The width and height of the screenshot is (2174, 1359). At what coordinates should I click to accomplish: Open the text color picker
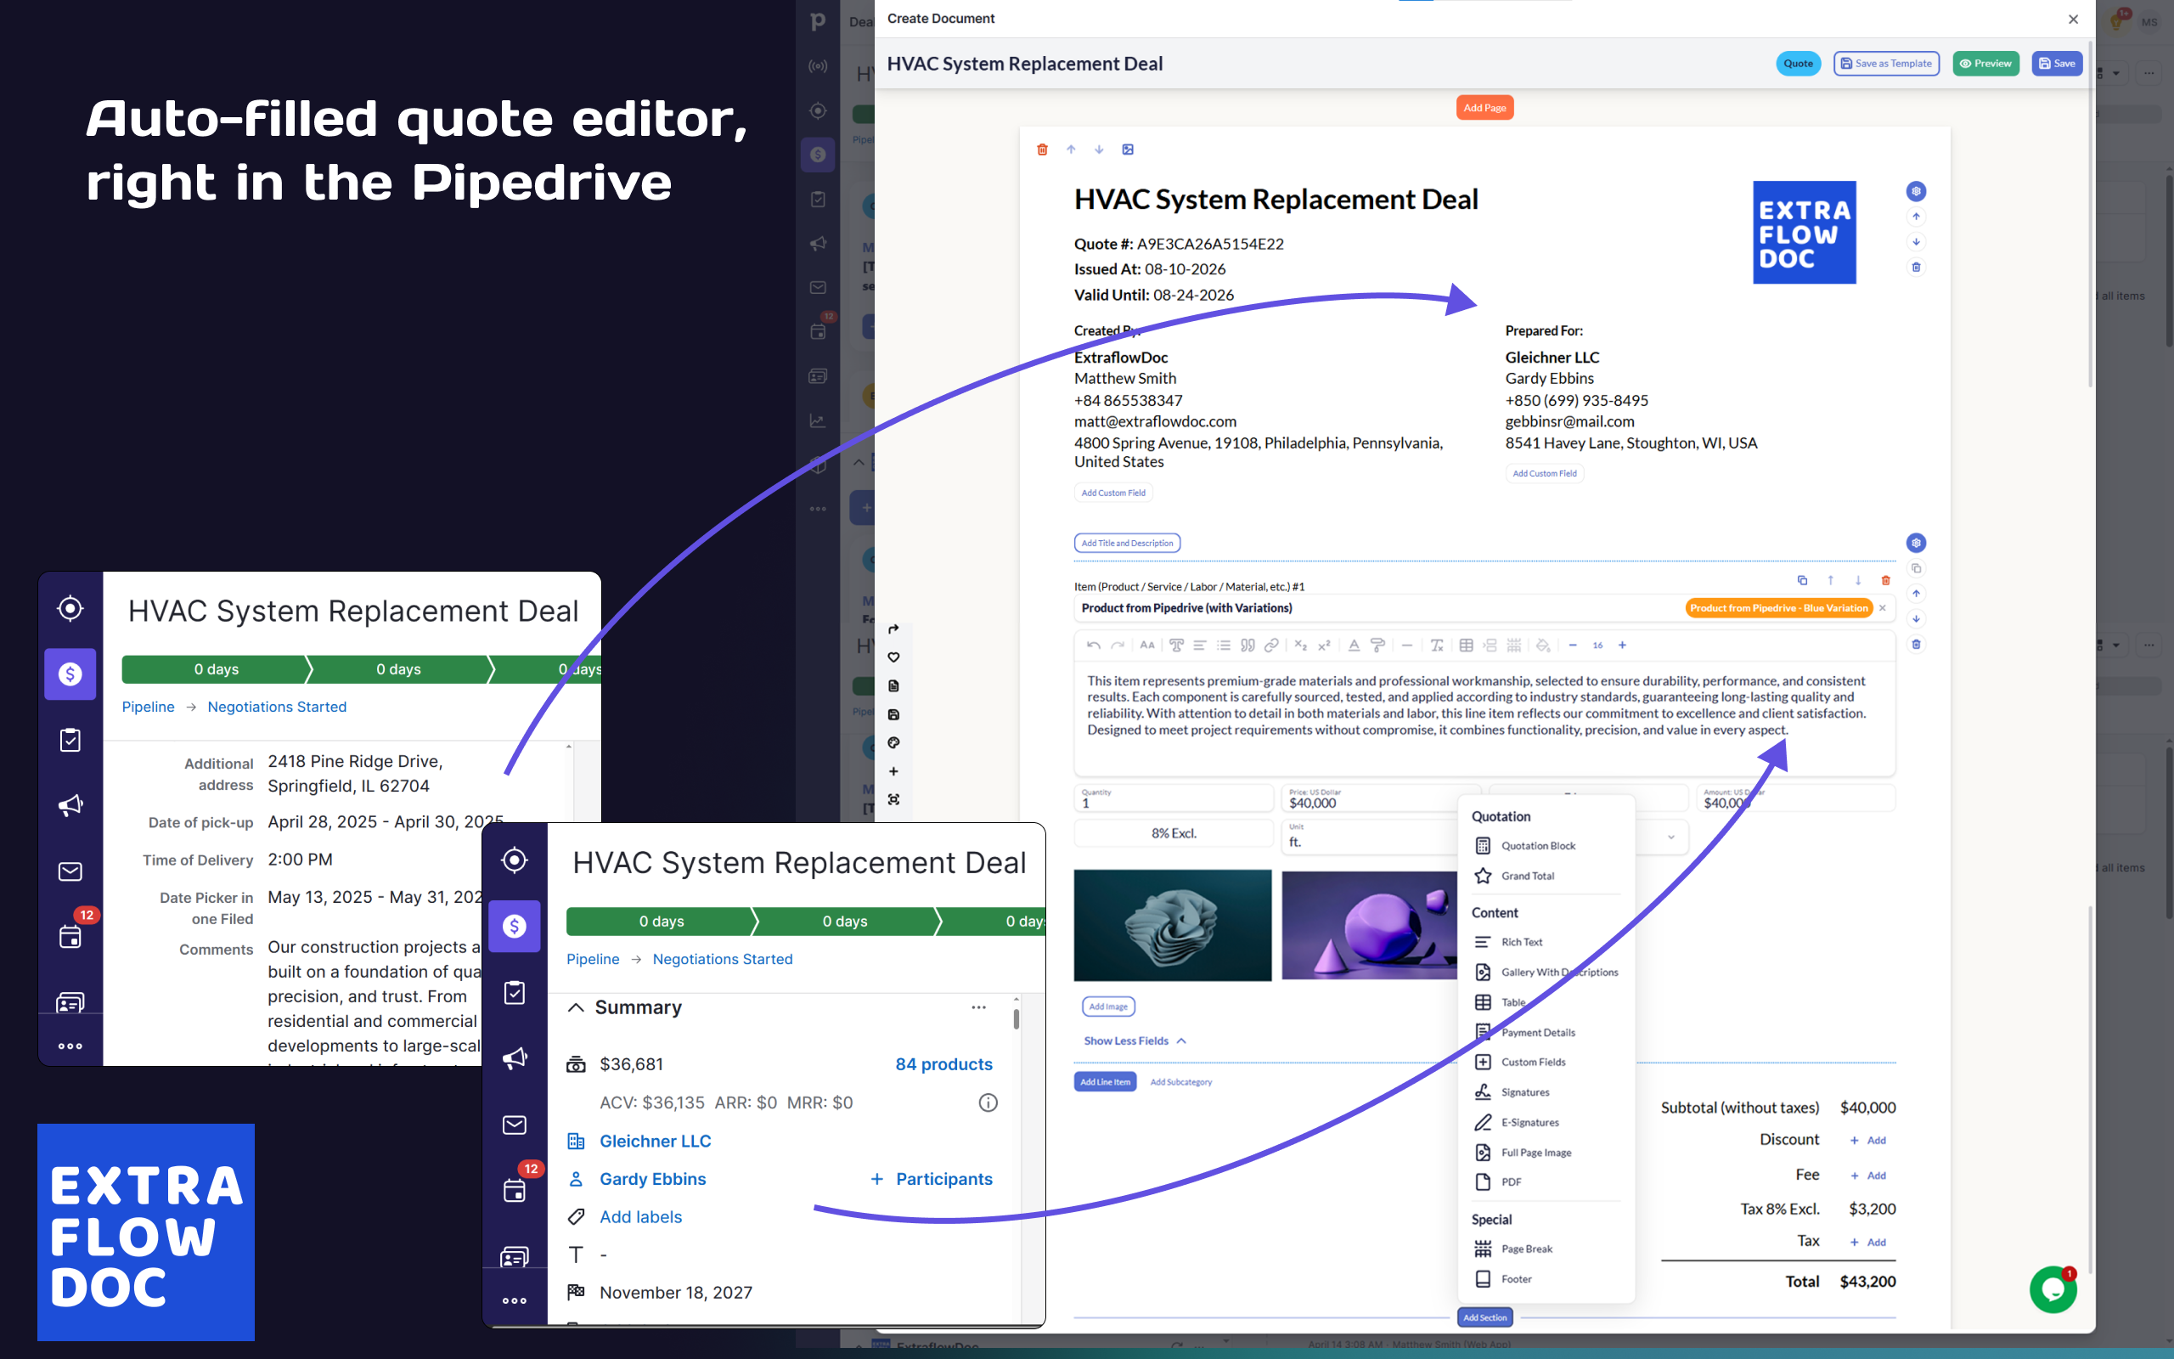[x=1354, y=645]
